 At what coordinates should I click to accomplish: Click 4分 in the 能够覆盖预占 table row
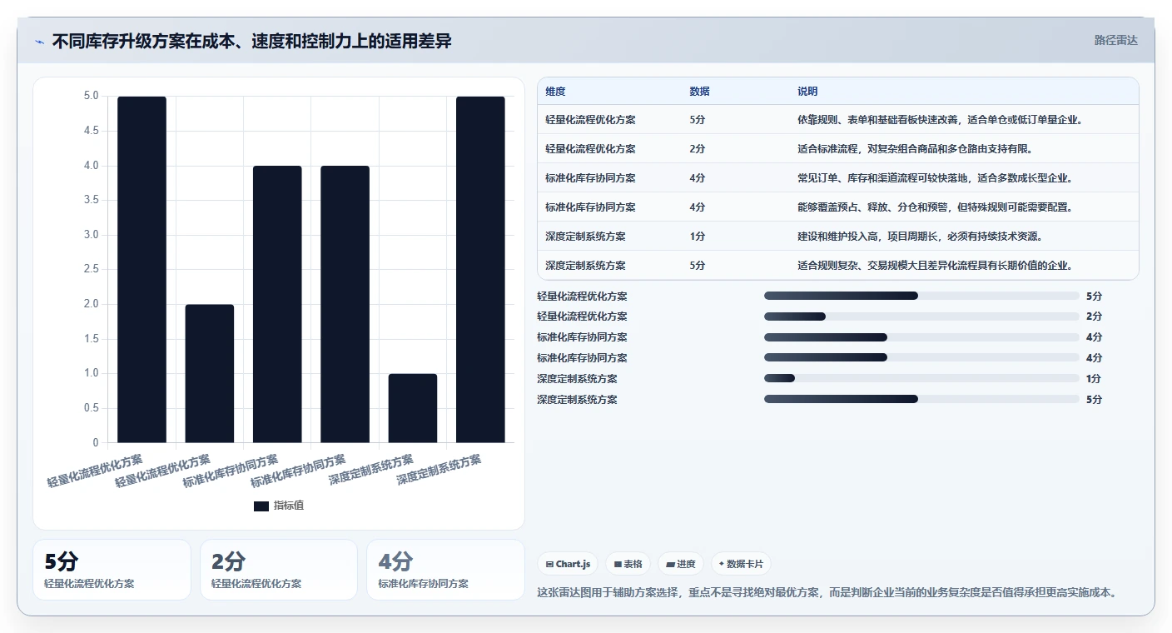point(698,207)
